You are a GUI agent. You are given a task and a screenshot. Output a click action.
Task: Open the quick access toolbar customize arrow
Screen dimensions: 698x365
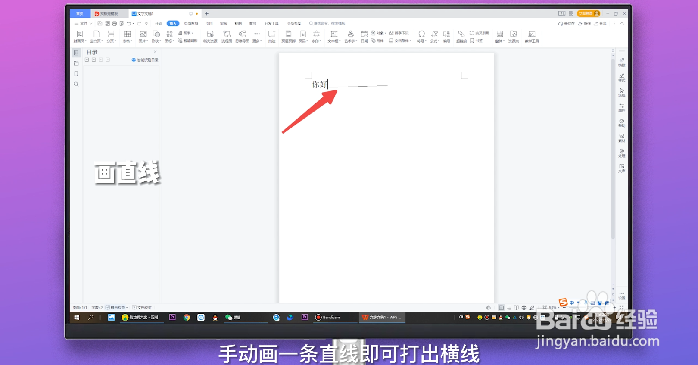point(146,24)
